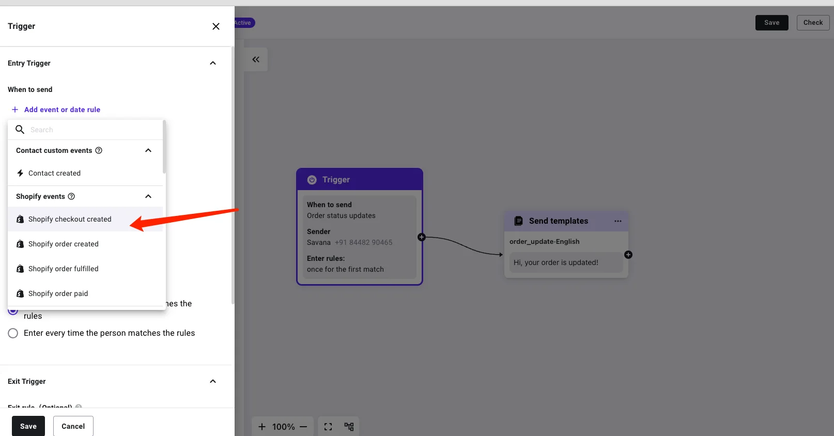Image resolution: width=834 pixels, height=436 pixels.
Task: Open the 'Hi, your order is updated!' message
Action: (566, 262)
